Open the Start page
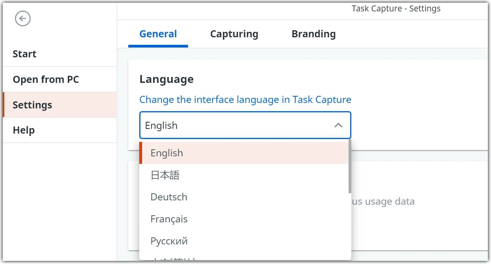The image size is (491, 264). pos(59,54)
